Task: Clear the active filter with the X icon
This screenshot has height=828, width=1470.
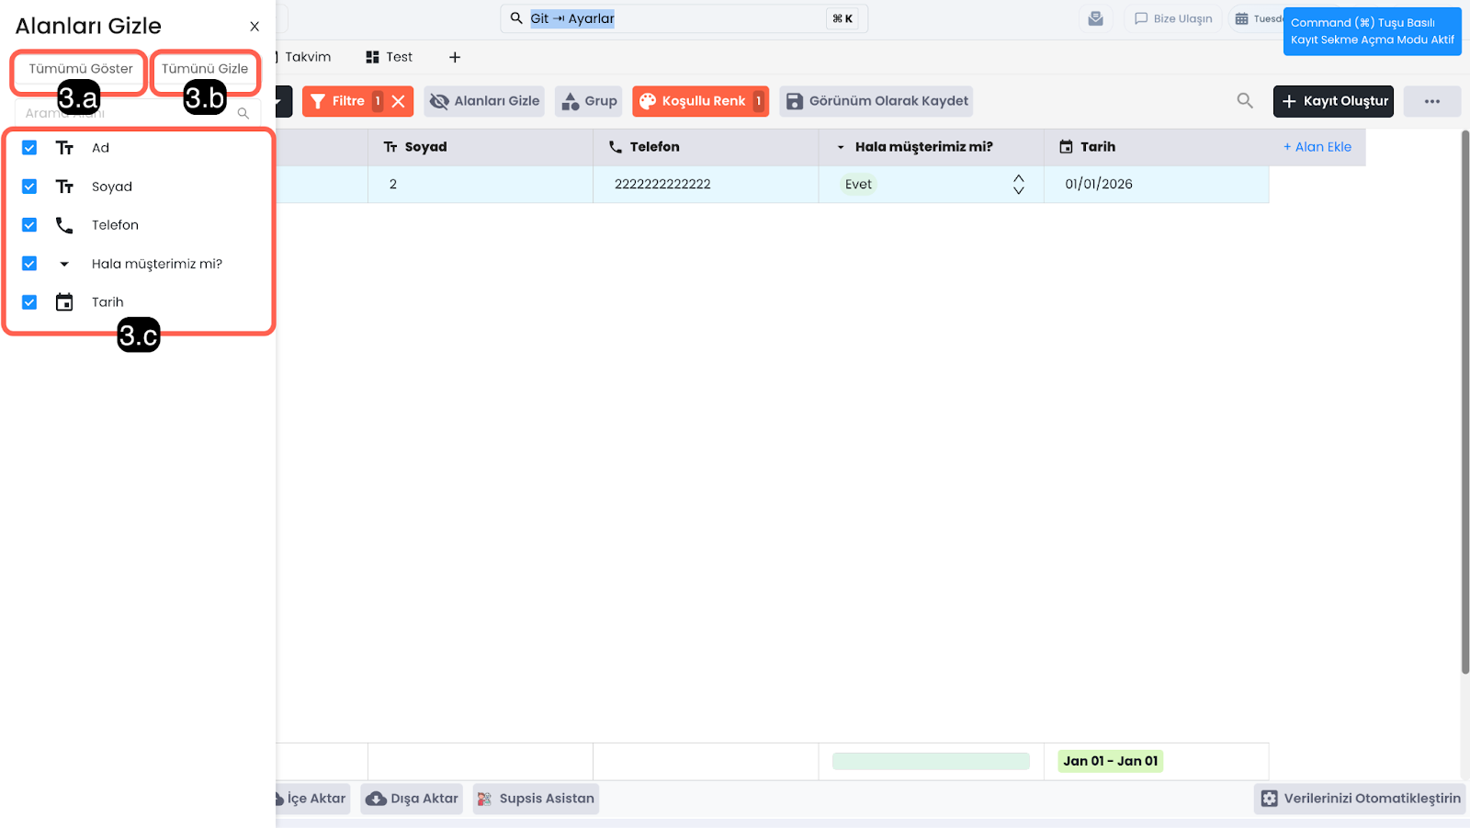Action: point(399,101)
